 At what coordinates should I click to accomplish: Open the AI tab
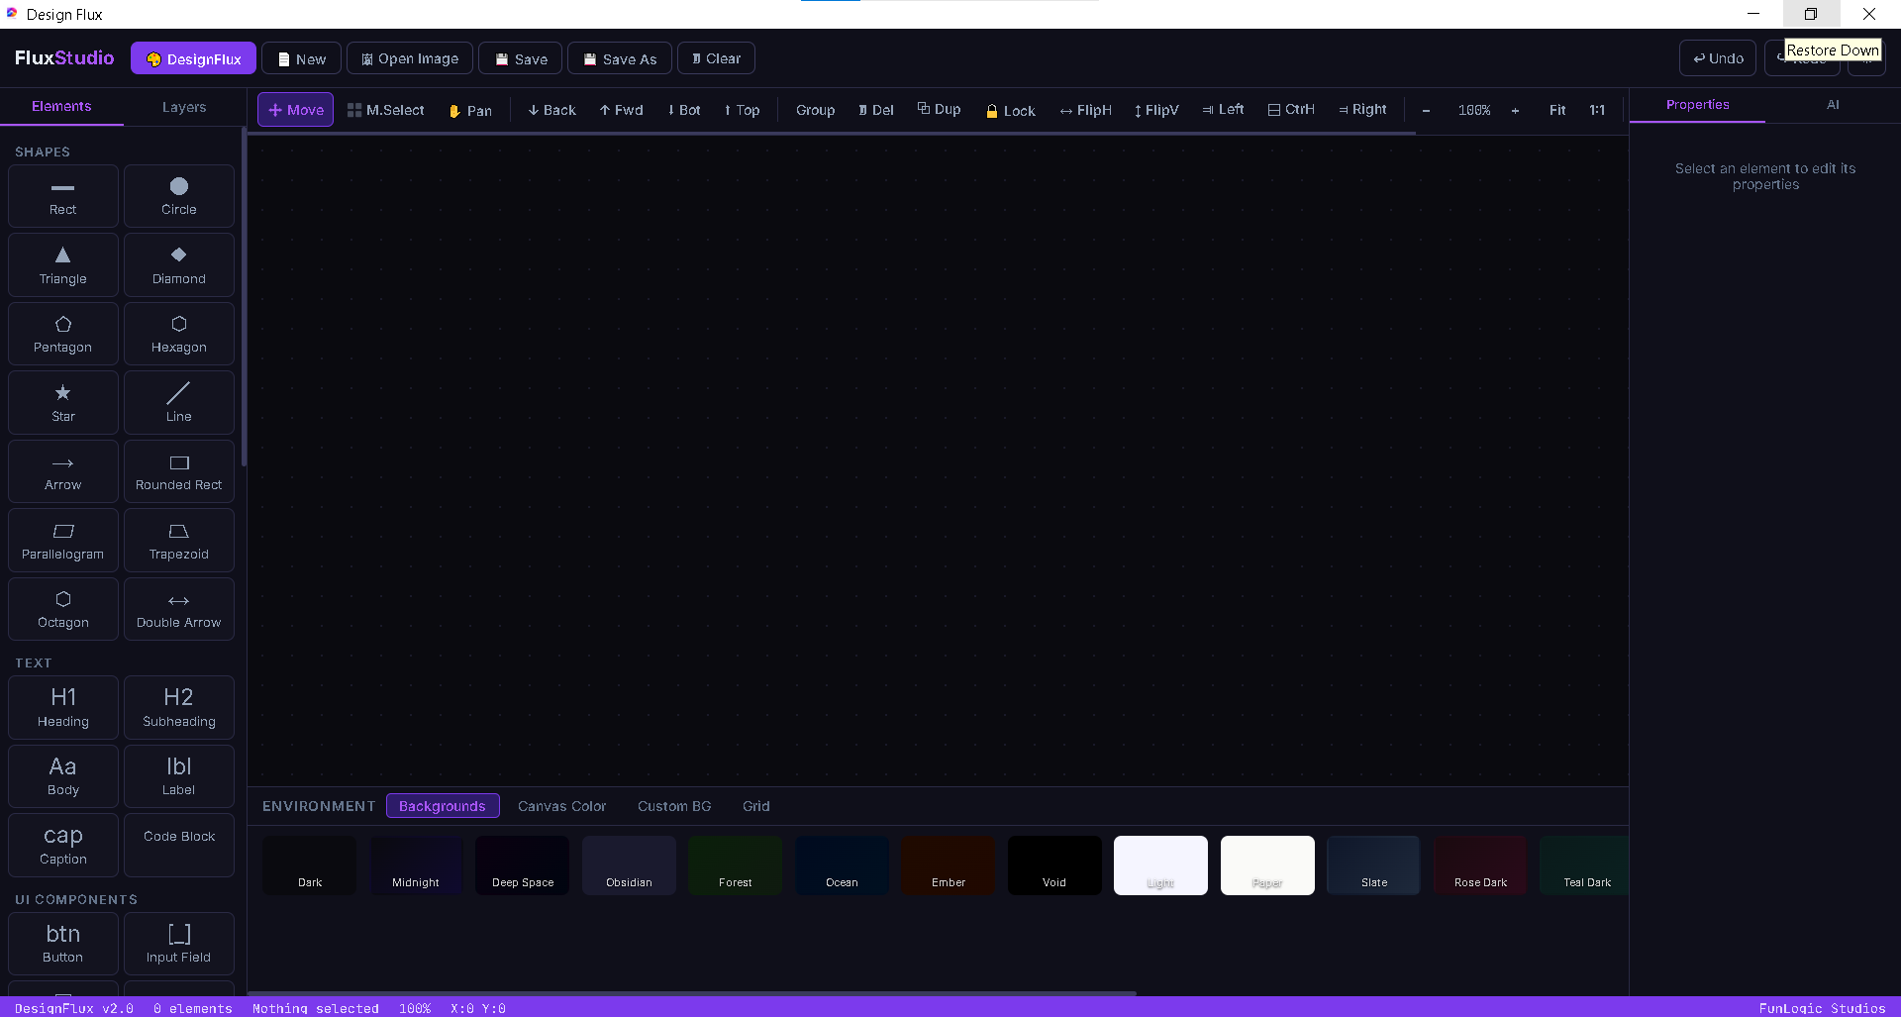(x=1833, y=105)
